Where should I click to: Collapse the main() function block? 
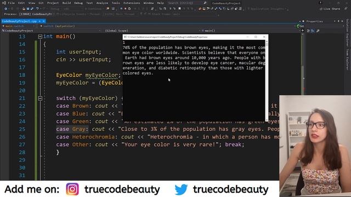[40, 37]
